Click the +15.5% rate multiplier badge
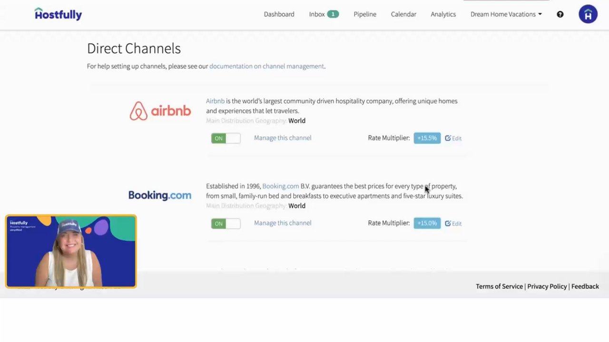Image resolution: width=609 pixels, height=342 pixels. click(427, 138)
